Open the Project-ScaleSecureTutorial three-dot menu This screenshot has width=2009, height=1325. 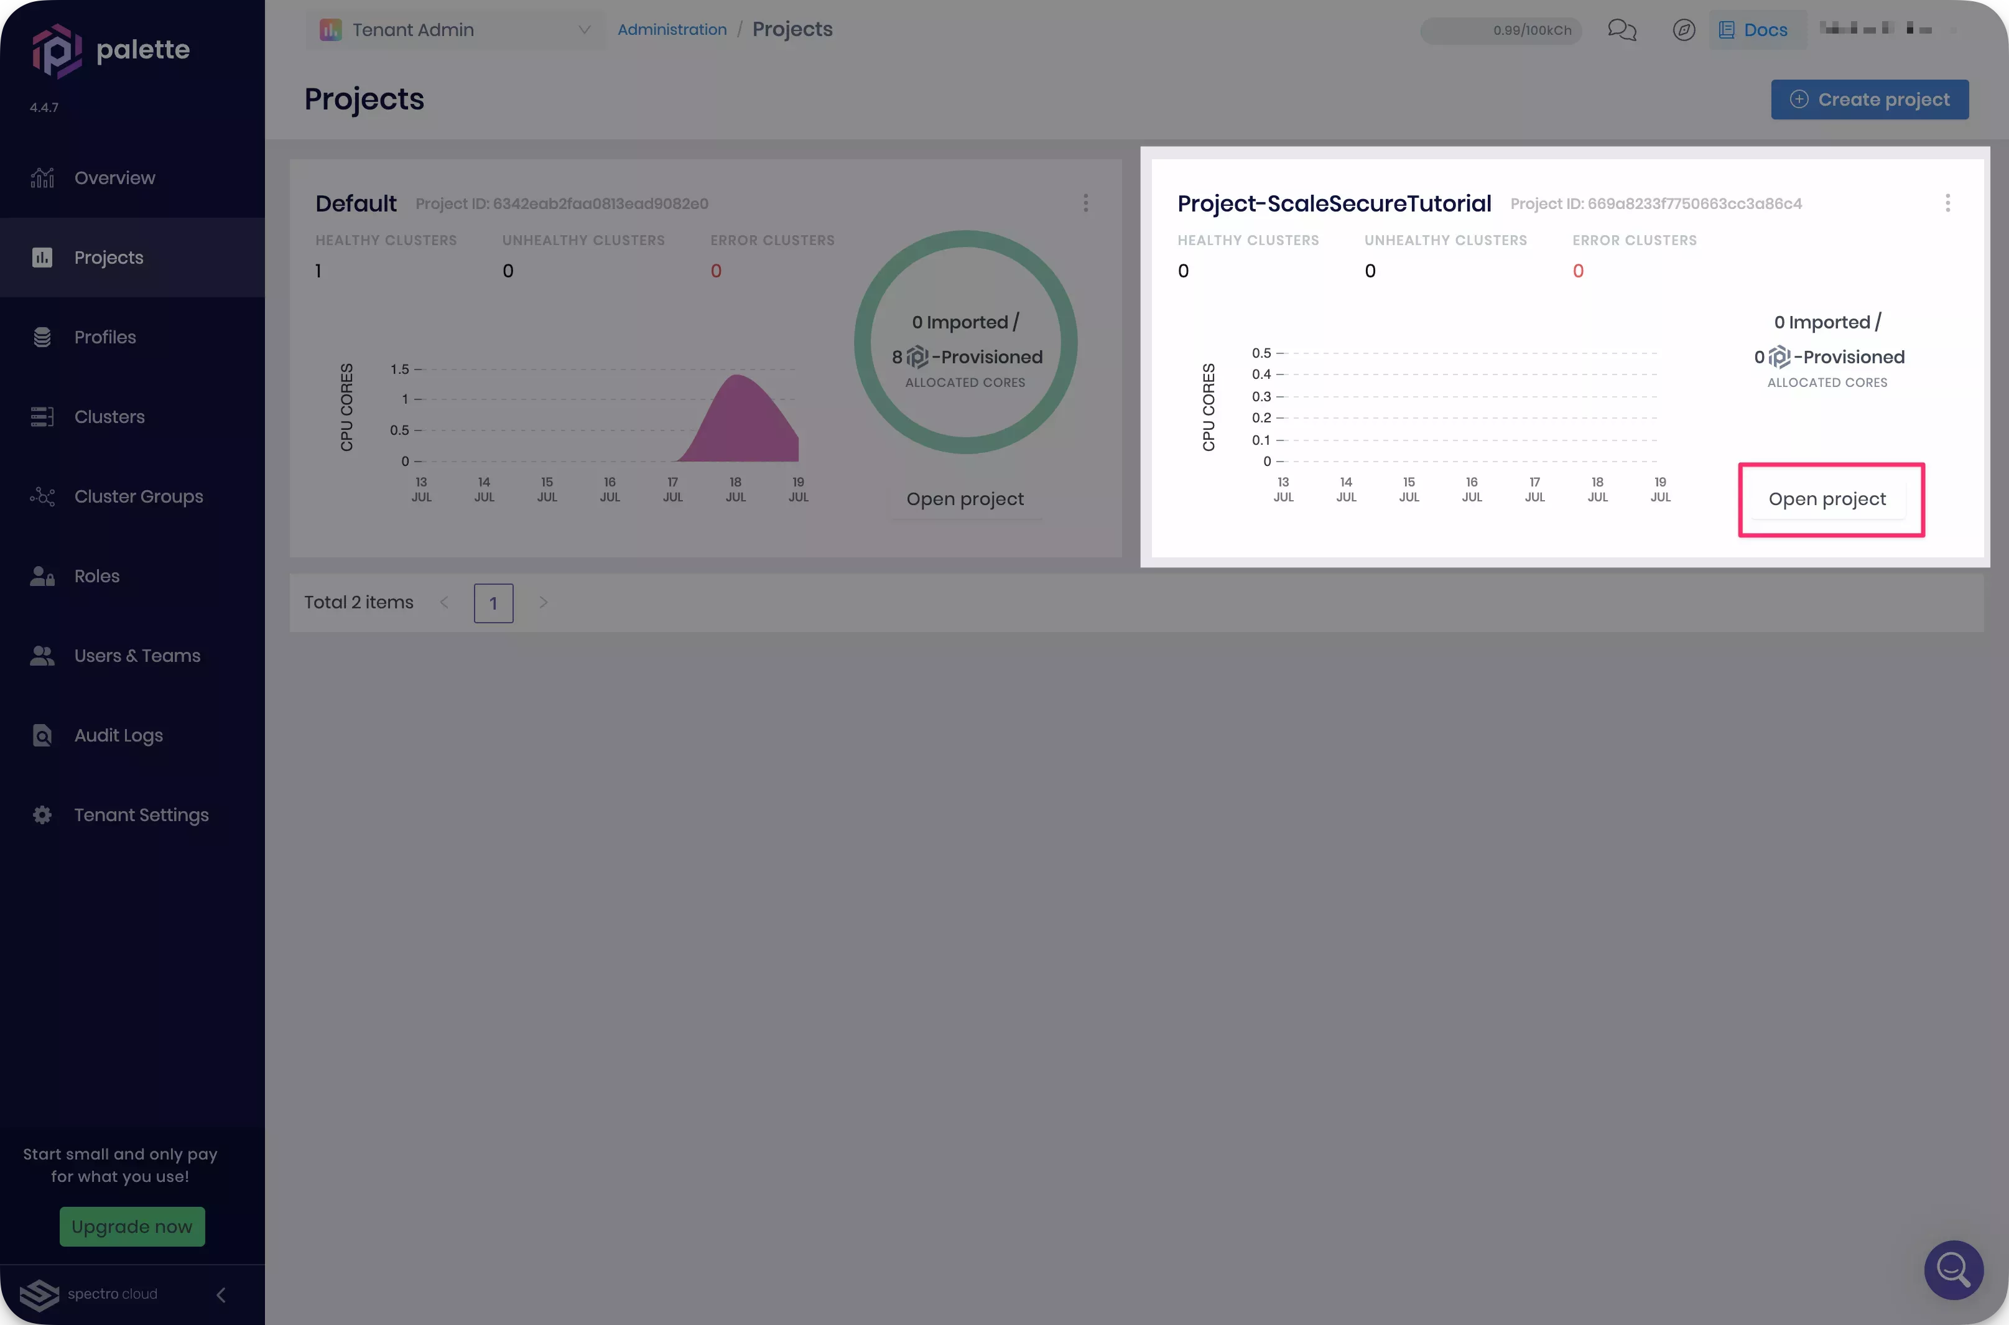[x=1947, y=203]
